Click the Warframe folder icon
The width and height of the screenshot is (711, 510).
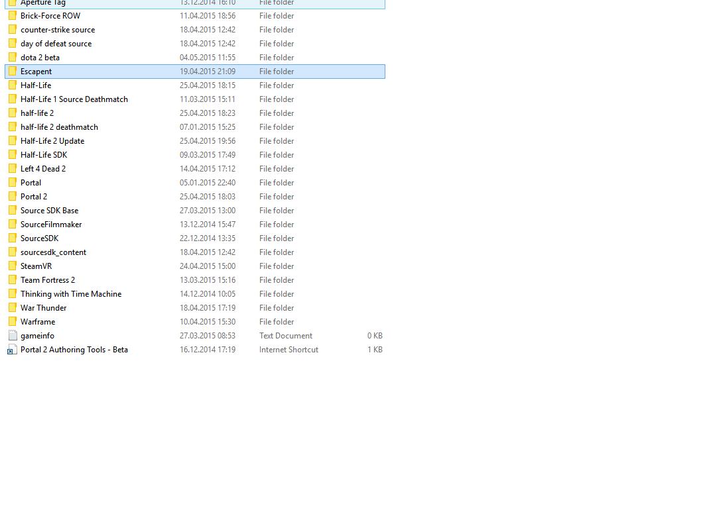click(x=13, y=322)
